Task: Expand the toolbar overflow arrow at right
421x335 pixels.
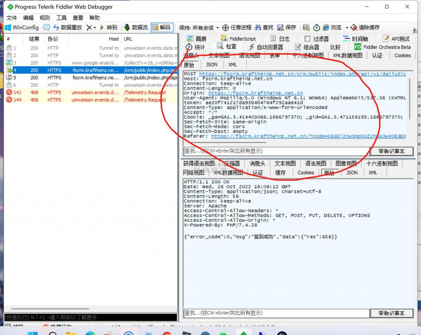Action: (x=414, y=30)
